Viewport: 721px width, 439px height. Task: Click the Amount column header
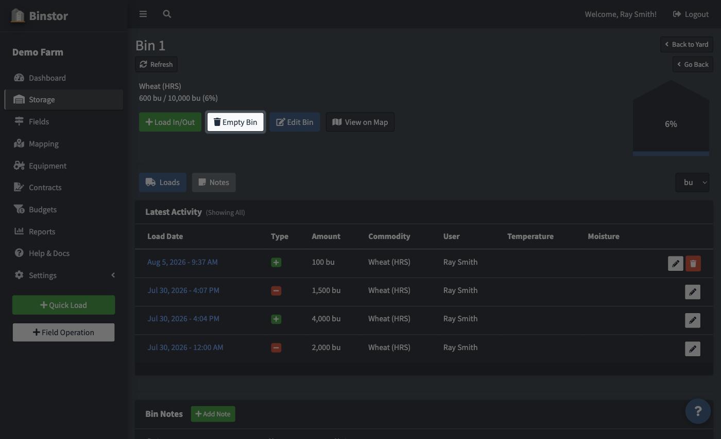pyautogui.click(x=326, y=236)
